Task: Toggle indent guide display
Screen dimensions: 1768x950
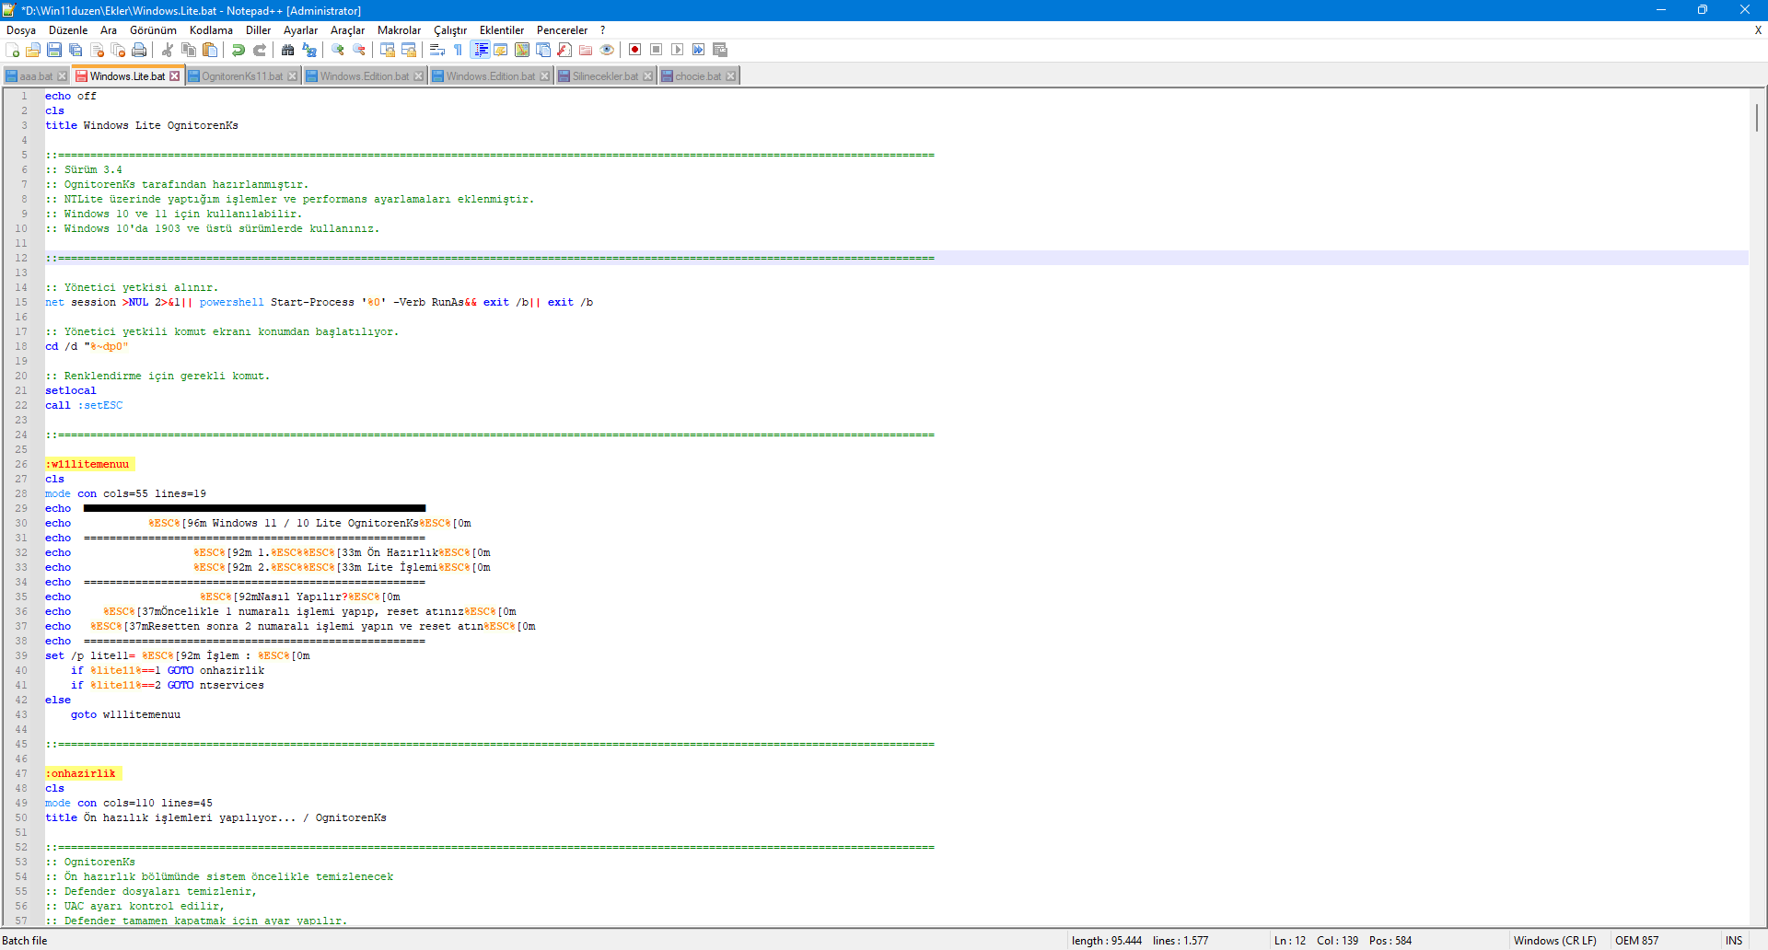Action: coord(480,50)
